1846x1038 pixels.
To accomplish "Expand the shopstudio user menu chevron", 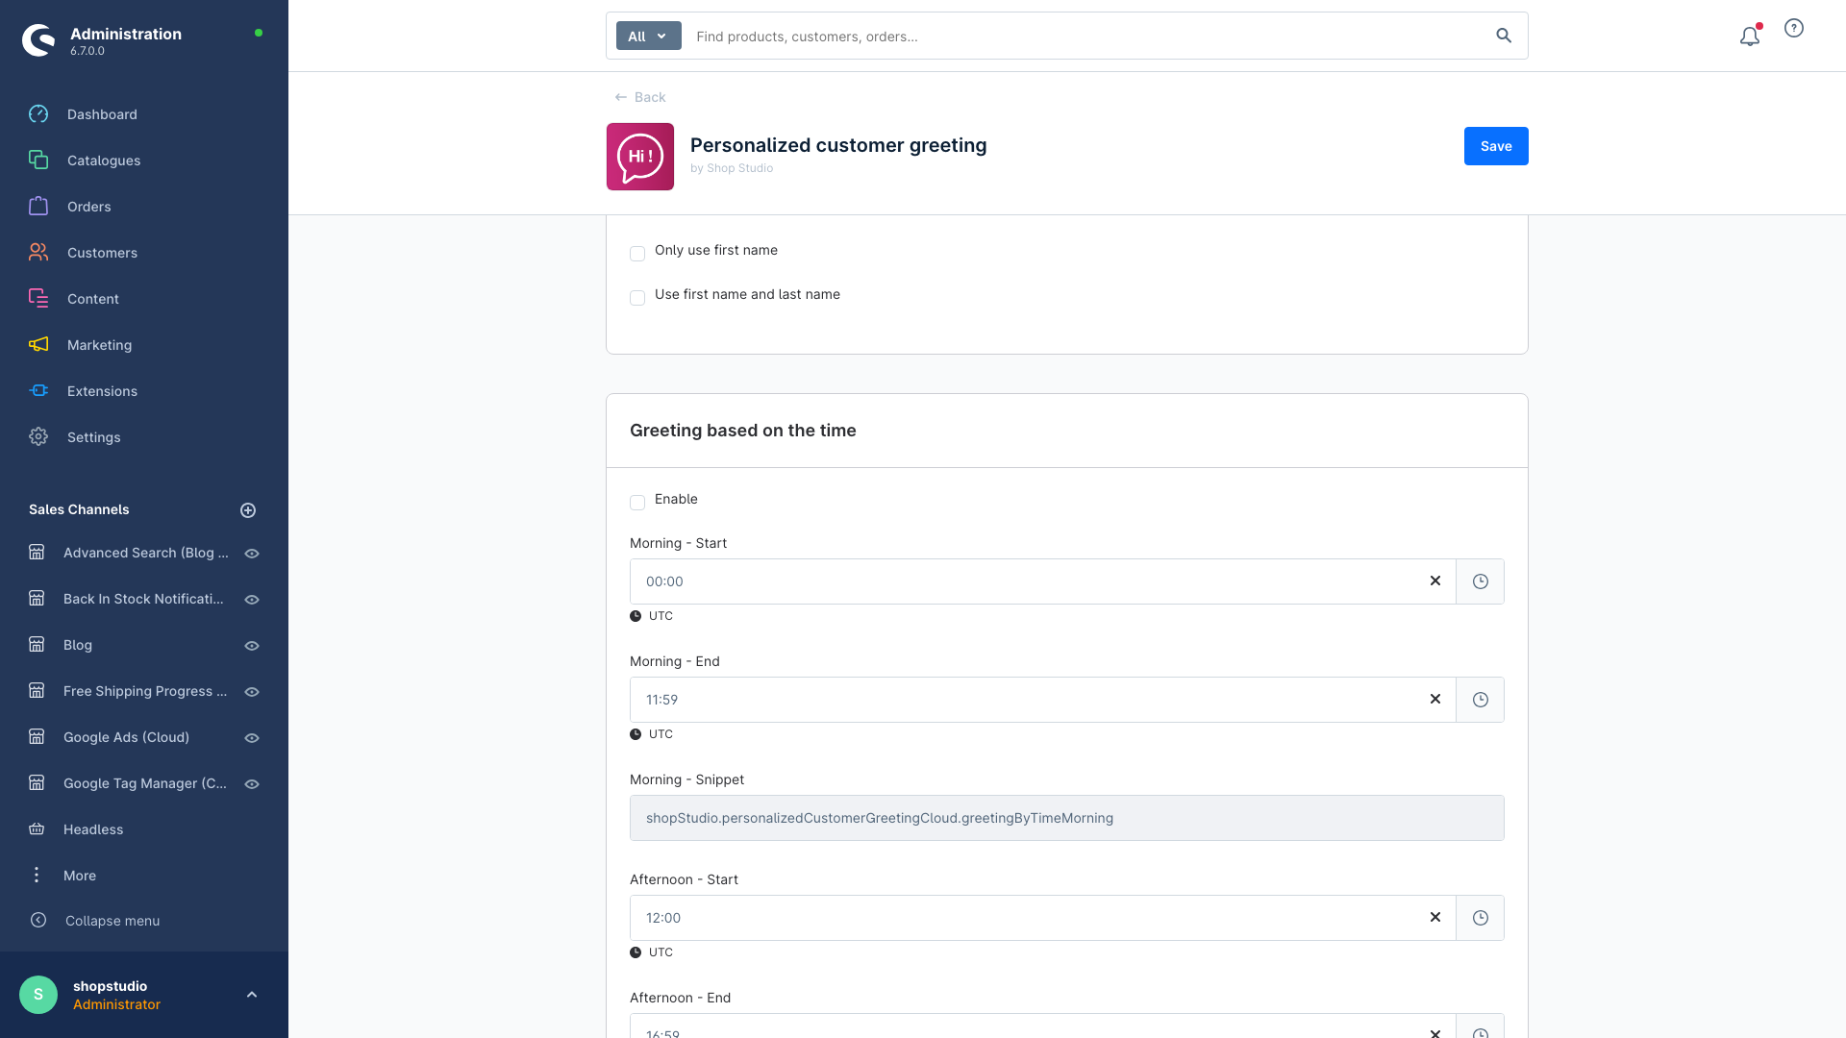I will click(252, 995).
